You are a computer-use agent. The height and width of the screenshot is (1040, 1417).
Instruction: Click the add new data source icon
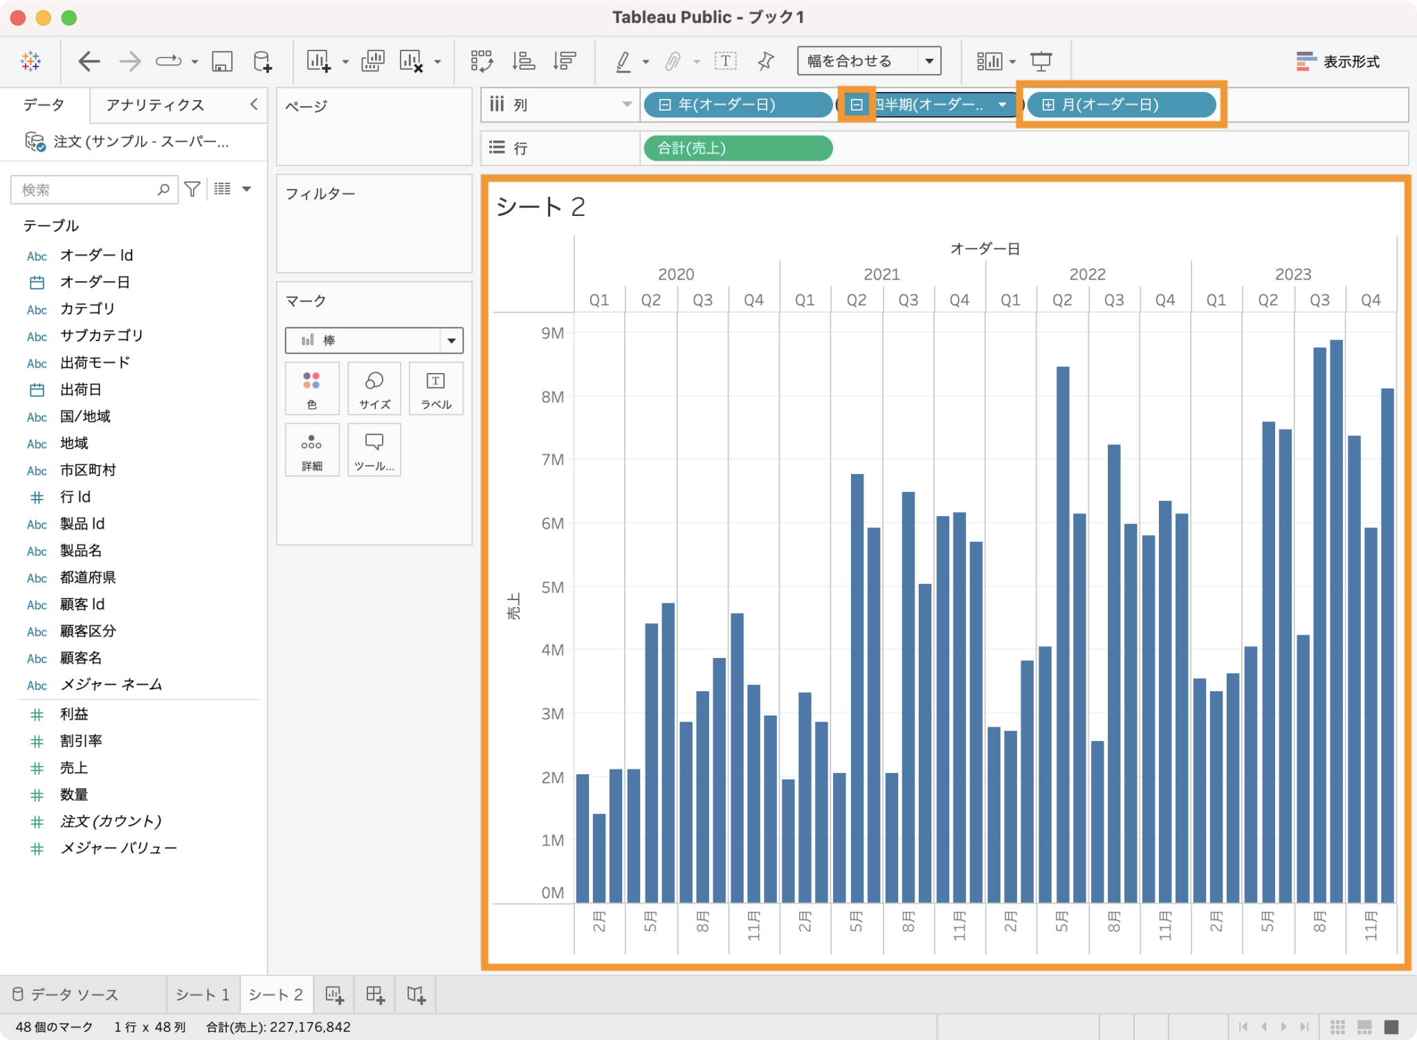pyautogui.click(x=262, y=62)
